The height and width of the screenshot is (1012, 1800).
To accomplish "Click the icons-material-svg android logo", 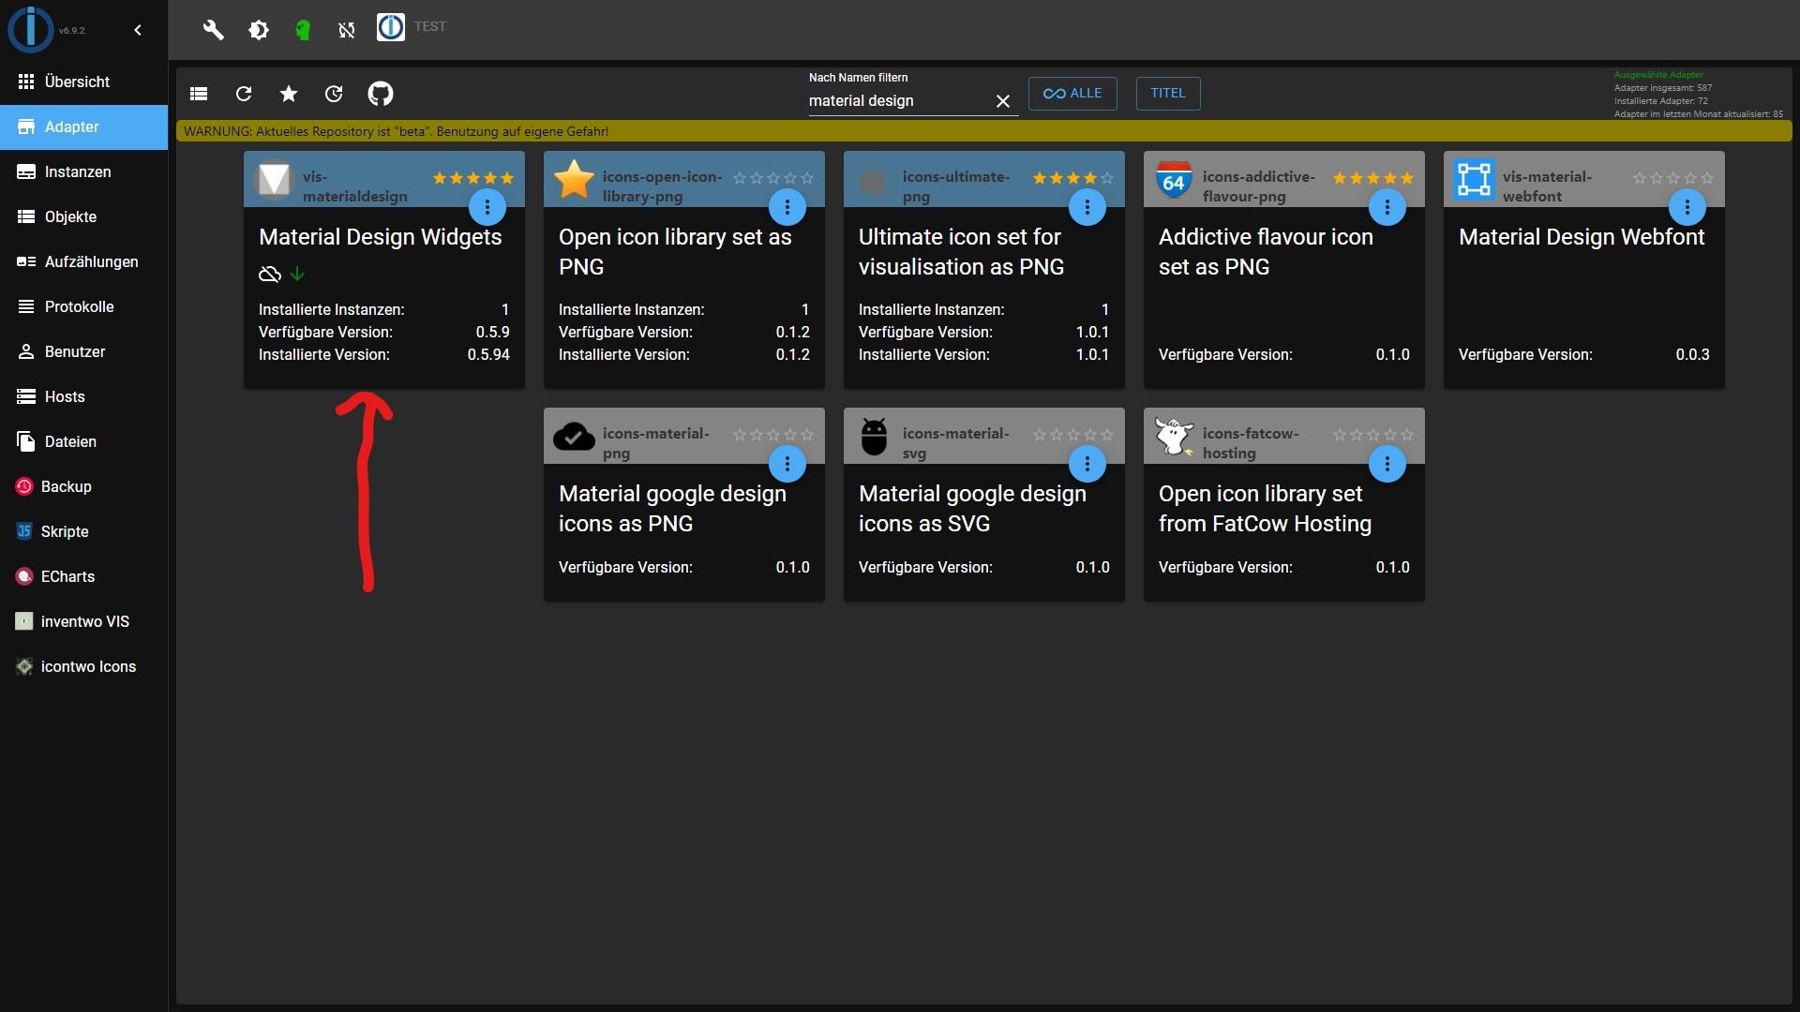I will coord(874,436).
